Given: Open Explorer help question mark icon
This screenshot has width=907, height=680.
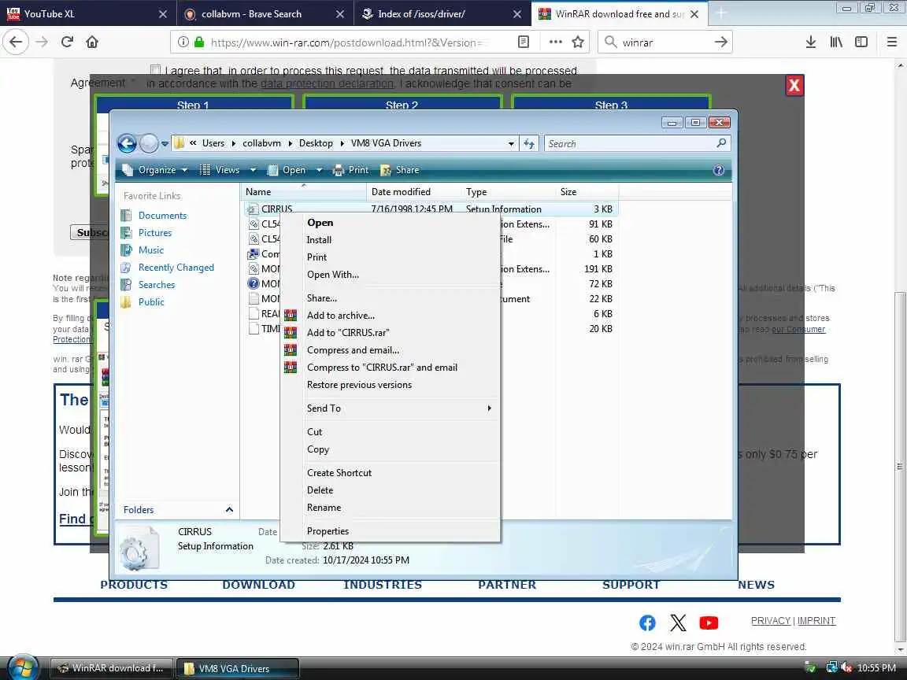Looking at the screenshot, I should point(718,170).
